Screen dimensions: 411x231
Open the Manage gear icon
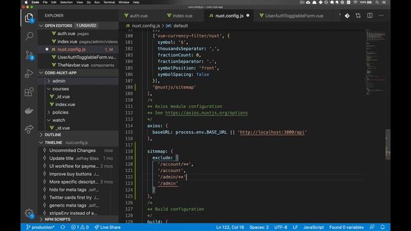coord(29,213)
